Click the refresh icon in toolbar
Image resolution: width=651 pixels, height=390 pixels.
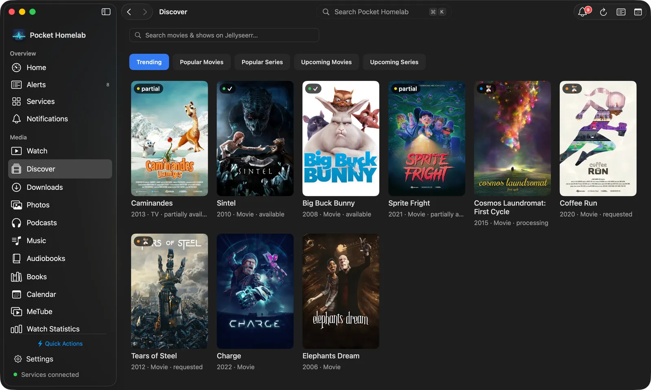[x=603, y=12]
